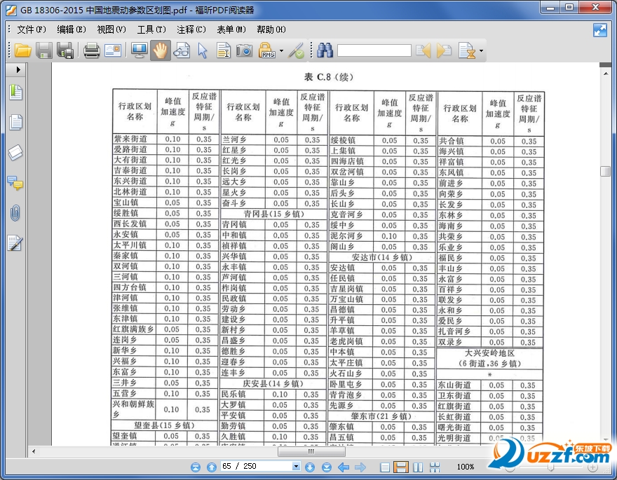617x480 pixels.
Task: Open the Comments side panel
Action: pyautogui.click(x=15, y=184)
